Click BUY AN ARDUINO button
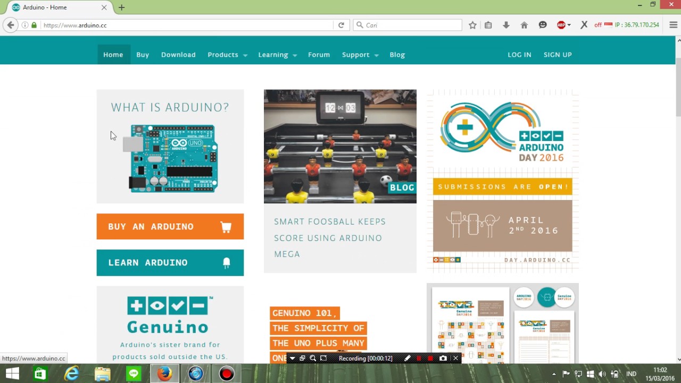 (x=170, y=227)
